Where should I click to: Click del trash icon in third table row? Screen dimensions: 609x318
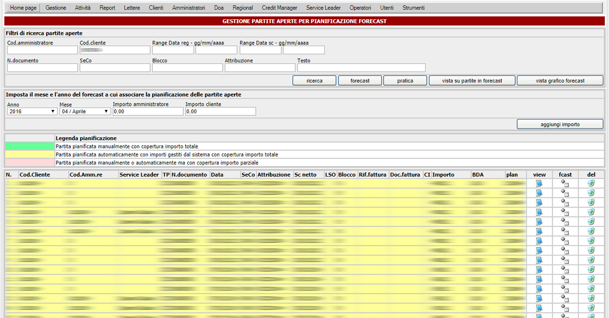pos(591,203)
